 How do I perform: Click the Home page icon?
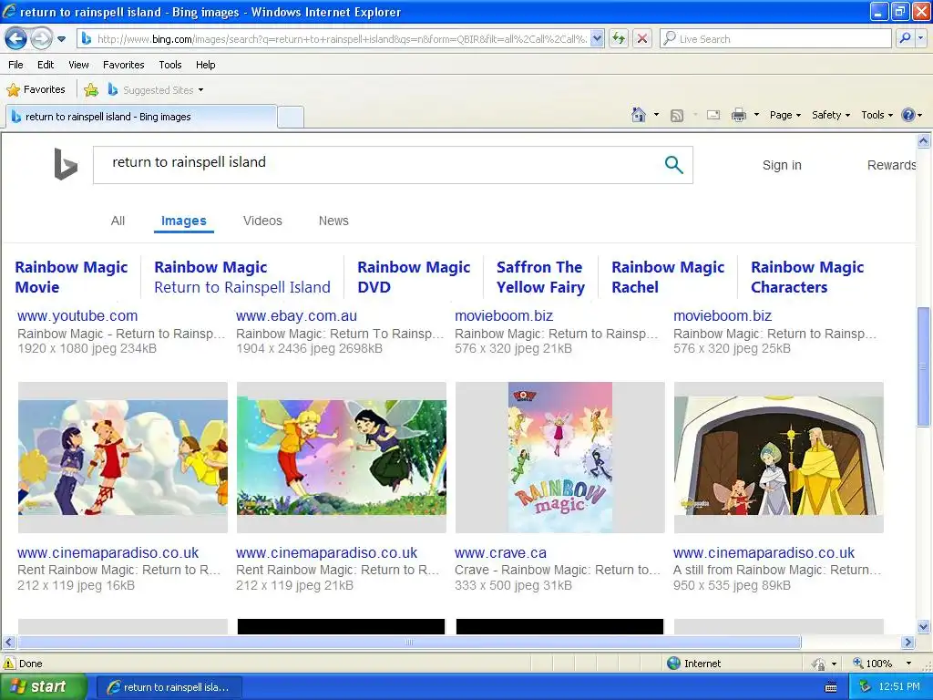639,115
